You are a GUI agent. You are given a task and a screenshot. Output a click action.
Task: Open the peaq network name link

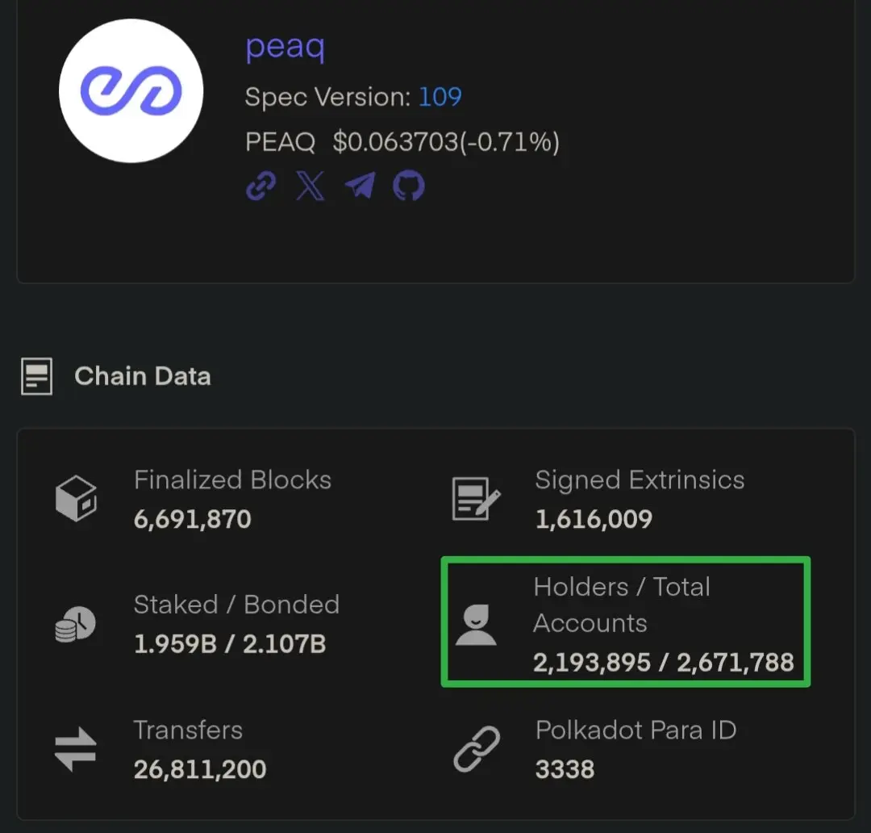285,46
